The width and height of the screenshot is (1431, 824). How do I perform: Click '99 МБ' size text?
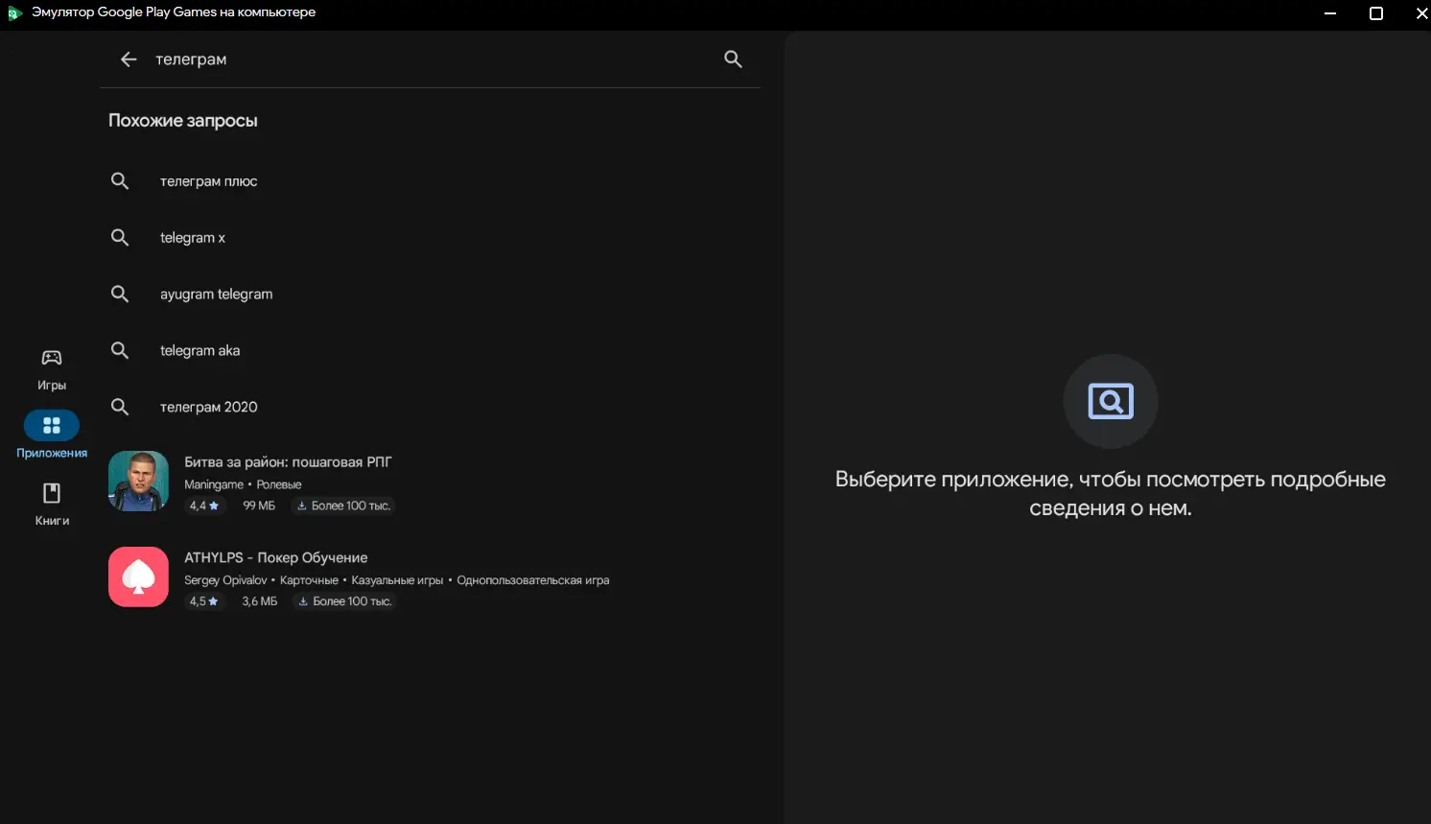(259, 506)
